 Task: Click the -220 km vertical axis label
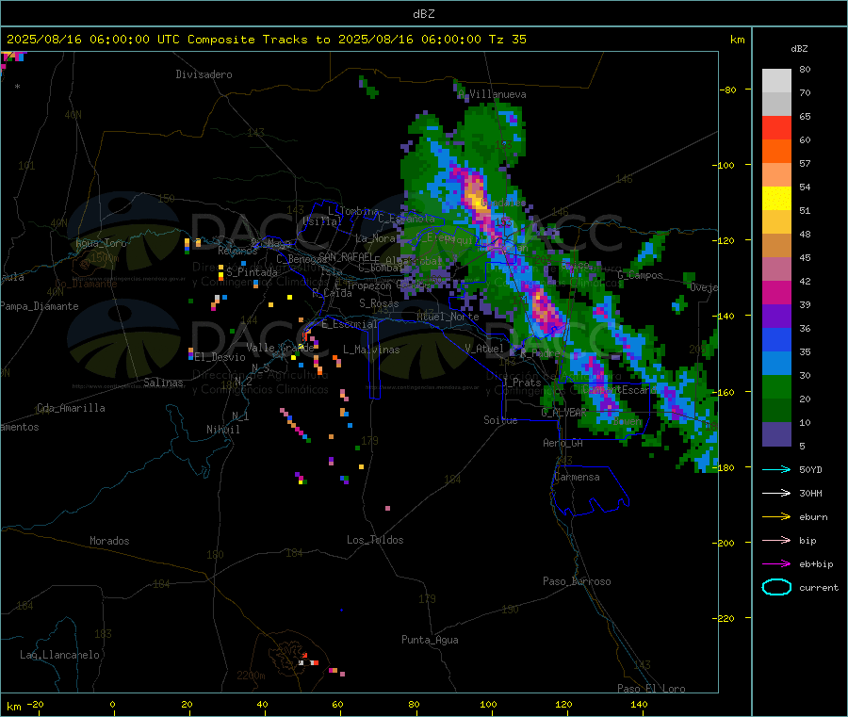tap(726, 618)
